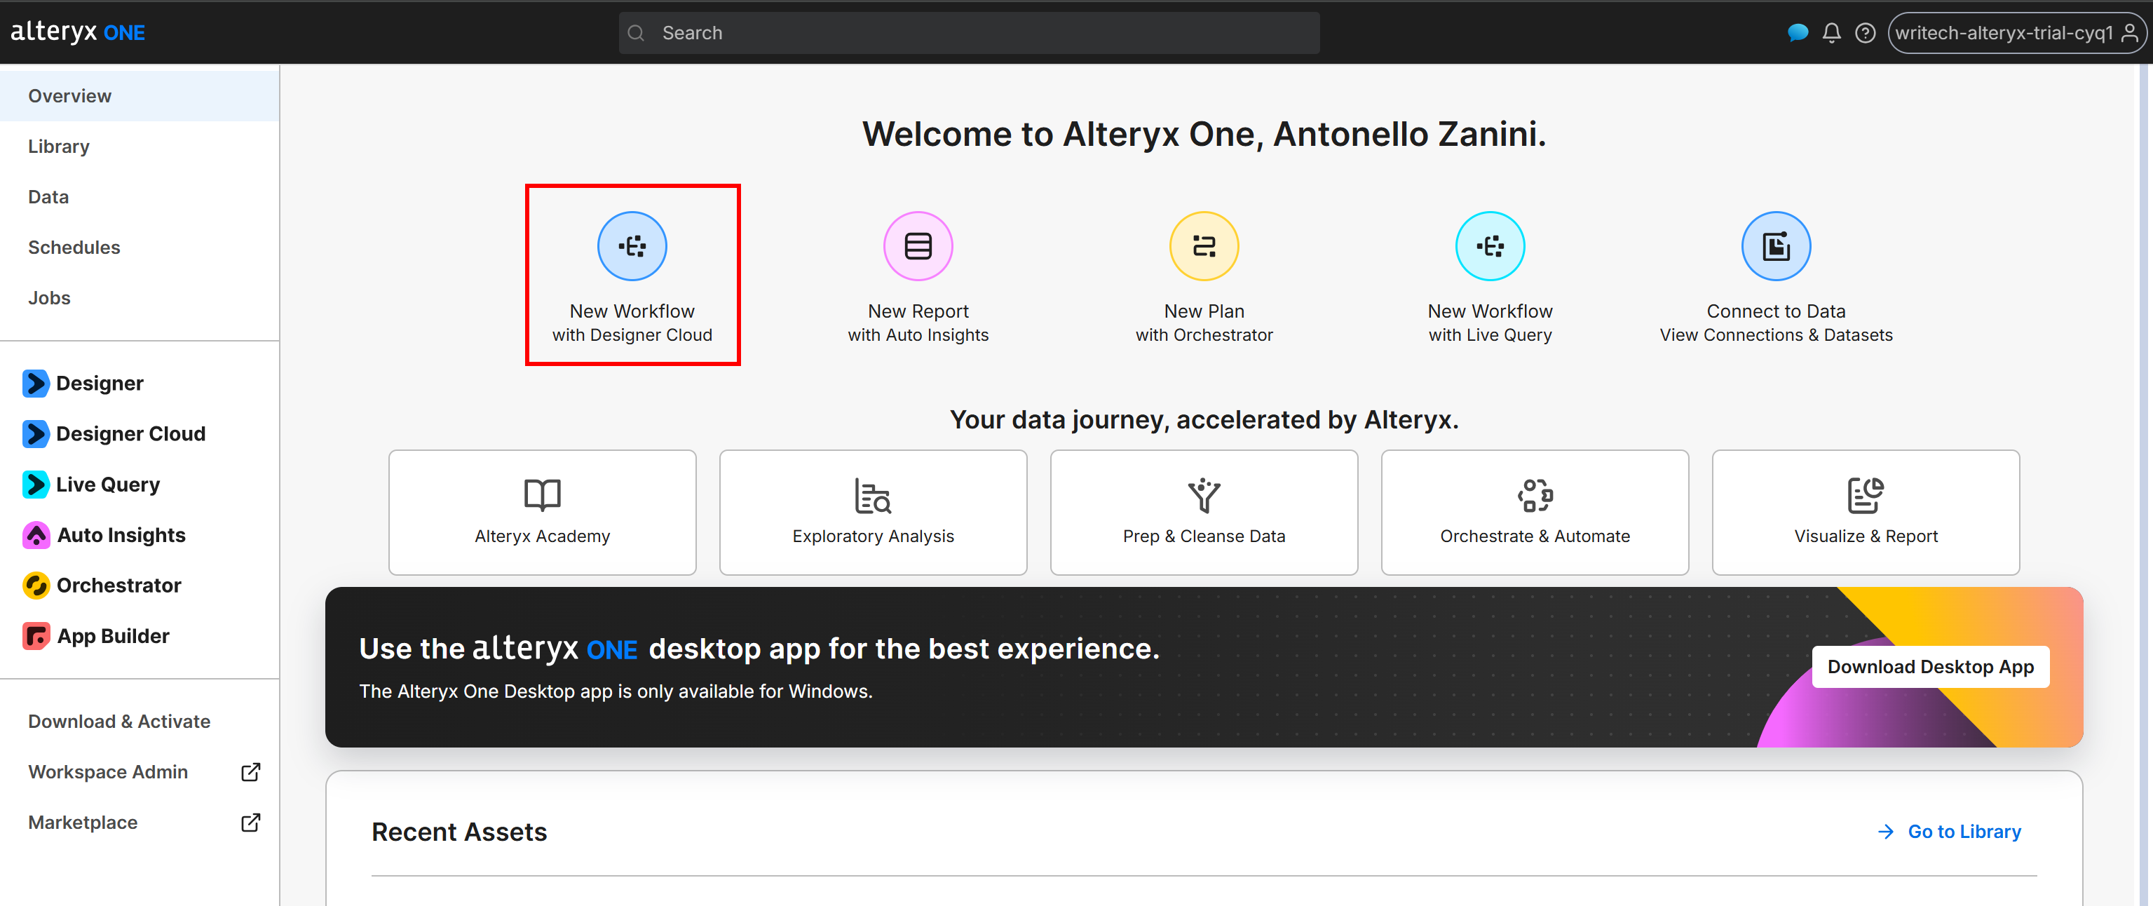Follow the Go to Library link

1963,832
